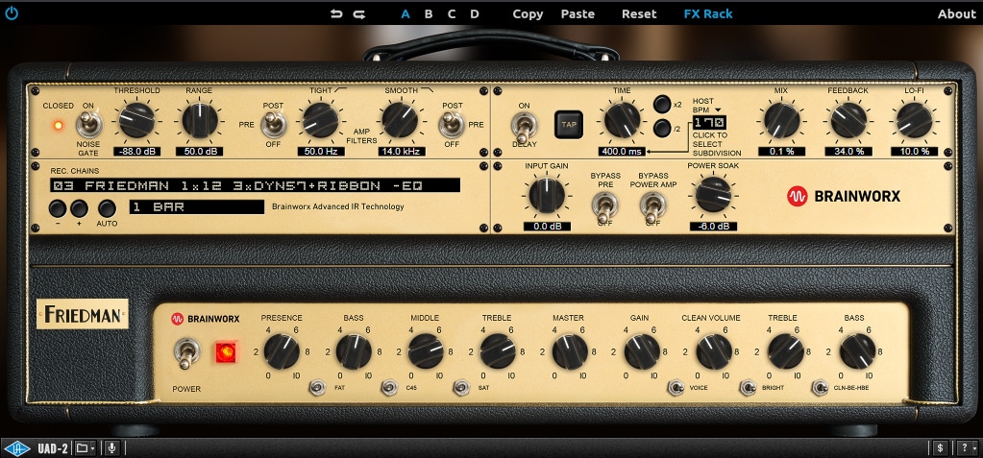This screenshot has height=458, width=983.
Task: Toggle the BRIGHT mini switch
Action: [x=748, y=388]
